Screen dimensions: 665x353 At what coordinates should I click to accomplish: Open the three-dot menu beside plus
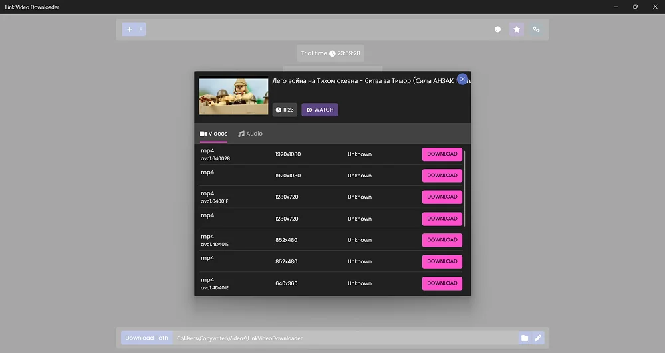pyautogui.click(x=141, y=29)
